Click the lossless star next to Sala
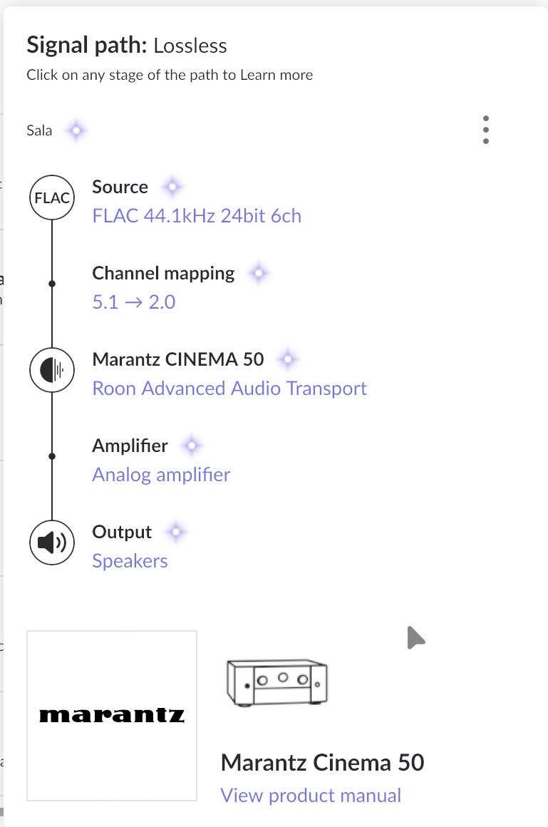The width and height of the screenshot is (548, 827). [x=76, y=131]
